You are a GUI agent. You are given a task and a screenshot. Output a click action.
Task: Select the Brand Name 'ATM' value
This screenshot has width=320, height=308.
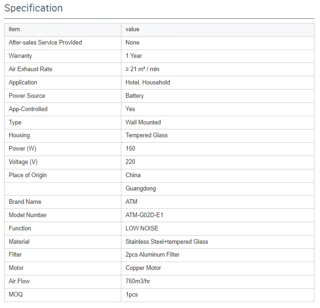(x=131, y=202)
